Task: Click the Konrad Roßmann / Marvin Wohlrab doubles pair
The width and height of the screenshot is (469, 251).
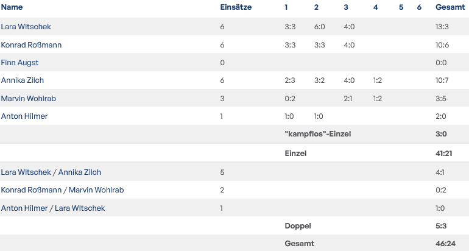Action: pyautogui.click(x=62, y=190)
